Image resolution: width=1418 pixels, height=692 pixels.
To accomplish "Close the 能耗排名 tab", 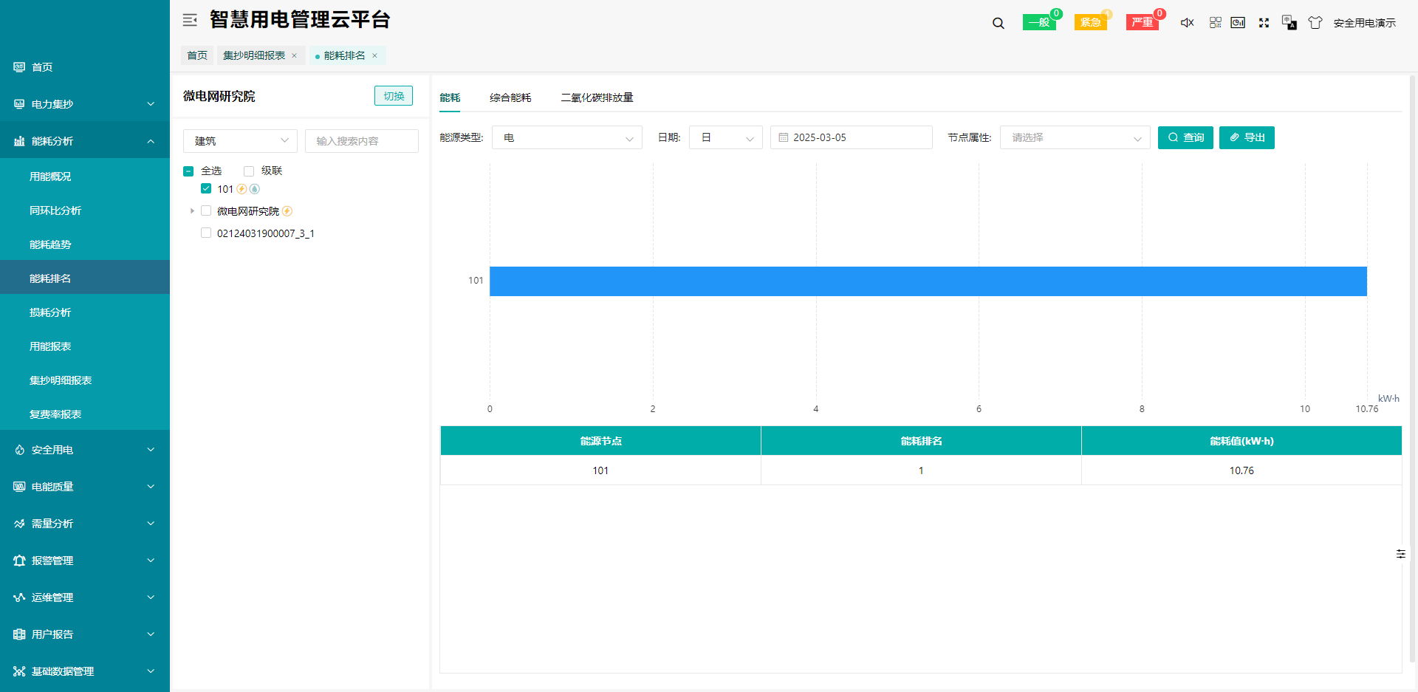I will click(374, 55).
